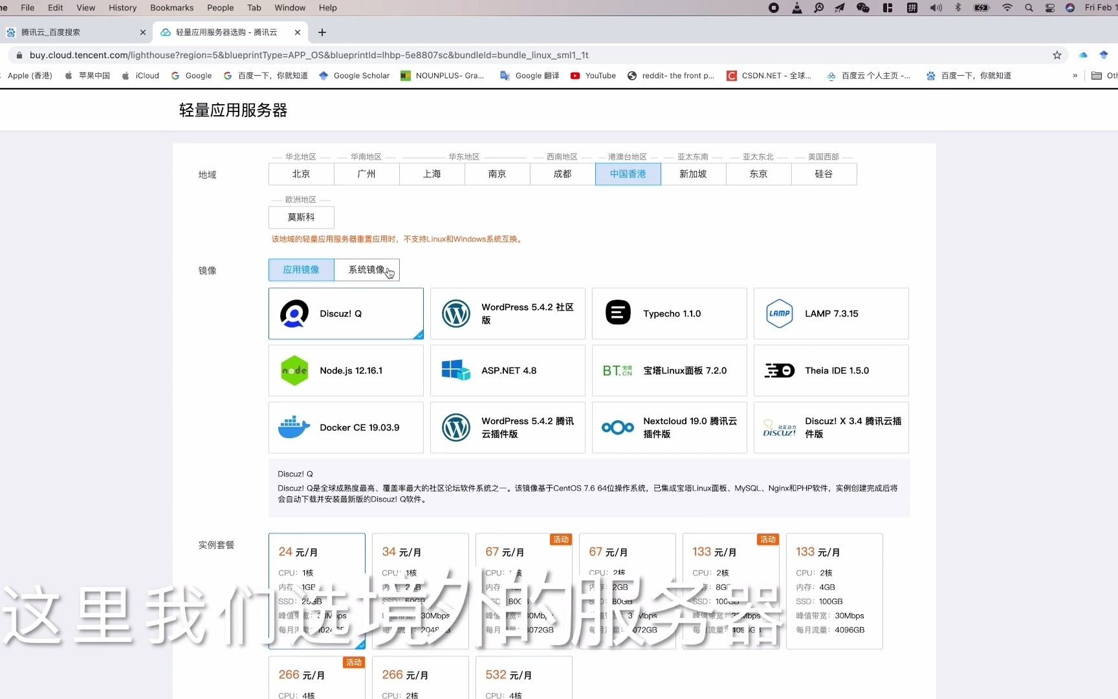Choose WordPress 5.4.2 腾讯云插件版 image
1118x699 pixels.
pos(507,428)
